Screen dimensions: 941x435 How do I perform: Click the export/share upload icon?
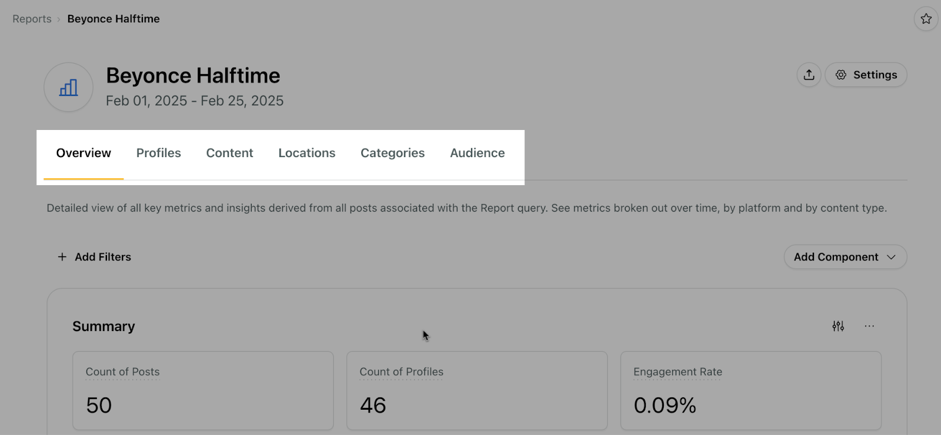coord(809,75)
